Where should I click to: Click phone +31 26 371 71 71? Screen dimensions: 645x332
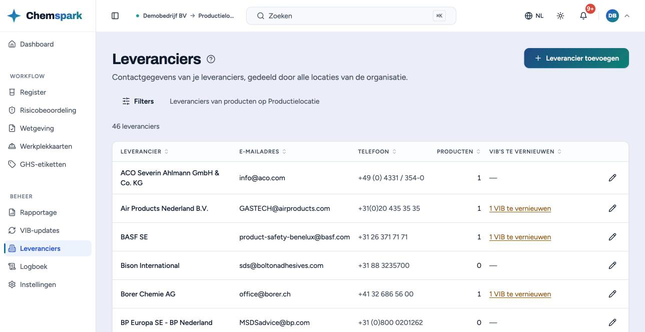(x=383, y=237)
